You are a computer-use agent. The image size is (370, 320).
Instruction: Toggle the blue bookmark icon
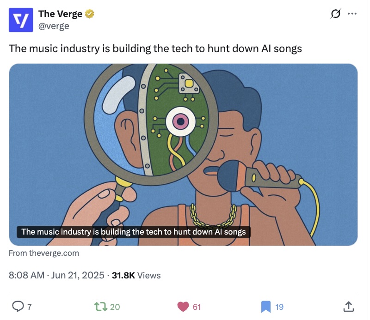coord(265,307)
